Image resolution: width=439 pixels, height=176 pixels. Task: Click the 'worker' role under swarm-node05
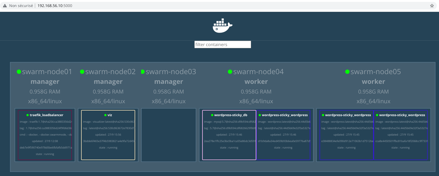click(x=374, y=82)
